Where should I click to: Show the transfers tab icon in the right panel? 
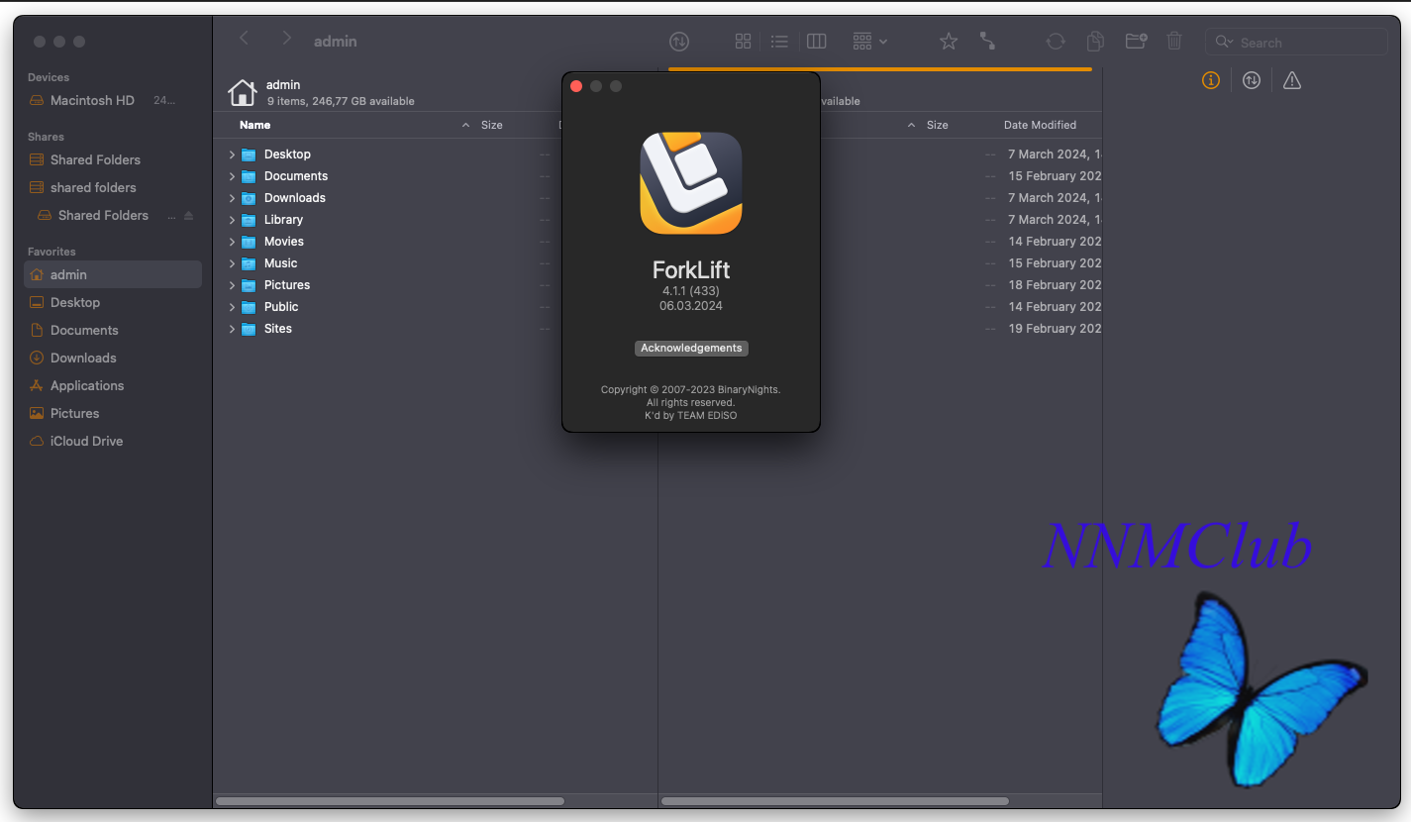click(1252, 81)
